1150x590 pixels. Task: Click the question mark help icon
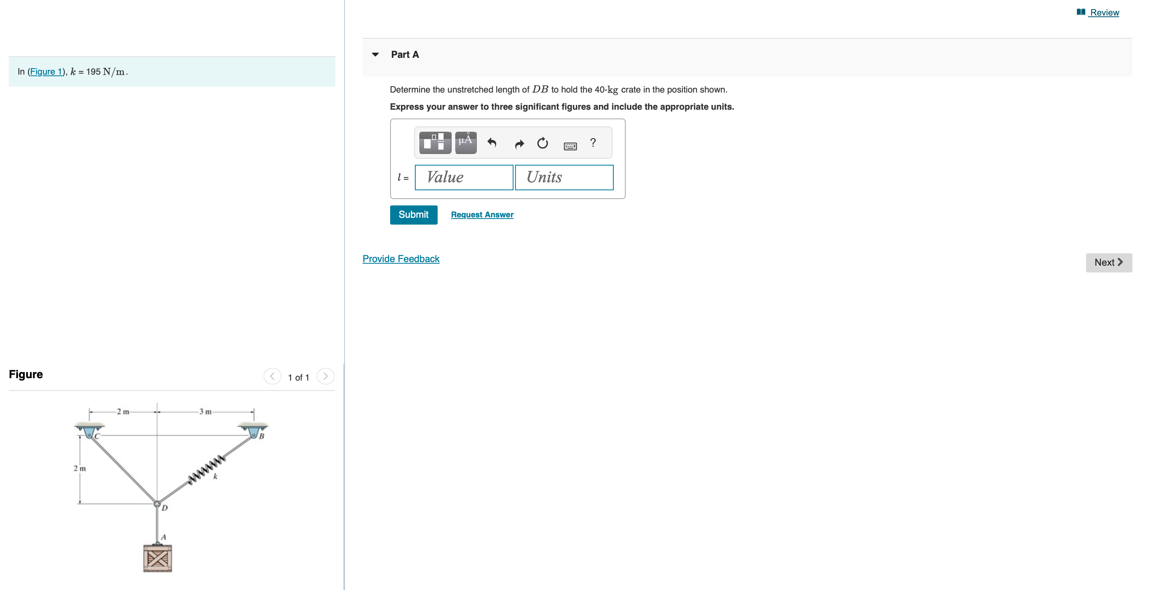tap(593, 142)
